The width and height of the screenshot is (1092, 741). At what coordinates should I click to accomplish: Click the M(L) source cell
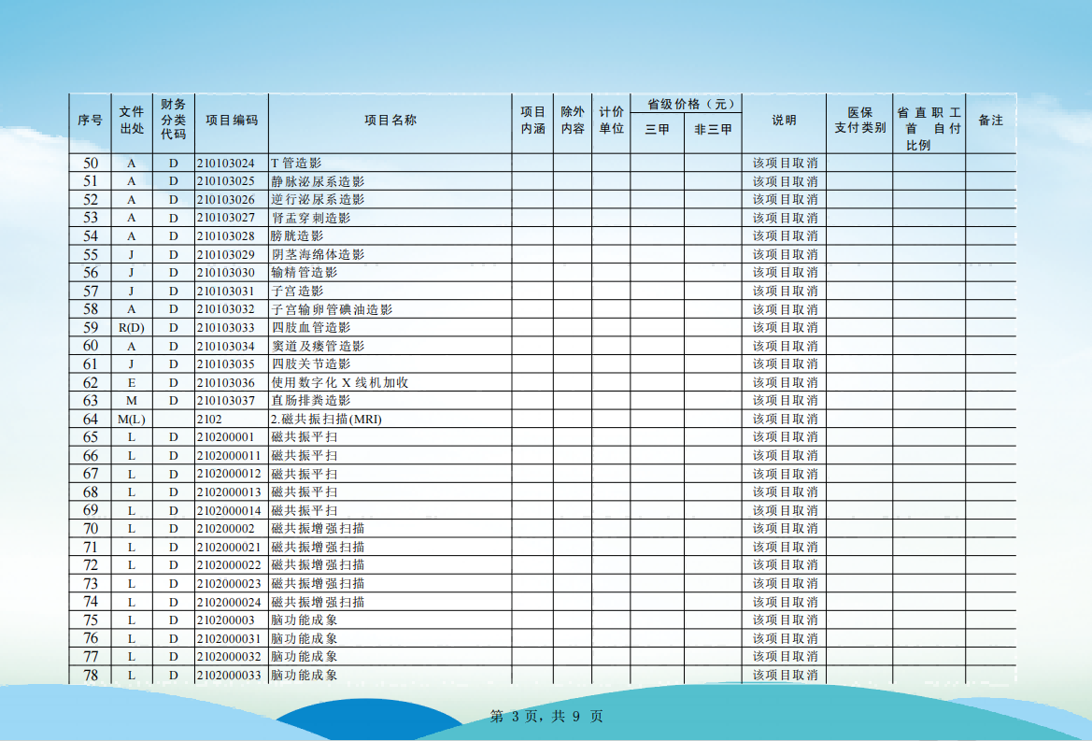[x=131, y=420]
